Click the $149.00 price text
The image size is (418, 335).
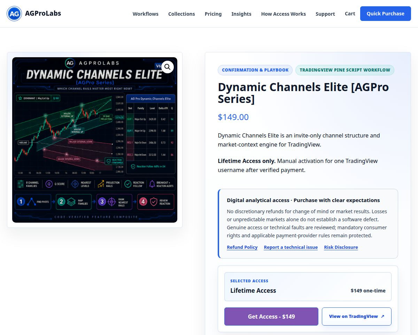click(x=233, y=117)
